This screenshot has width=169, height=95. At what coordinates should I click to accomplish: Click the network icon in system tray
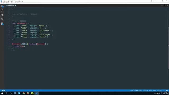[x=157, y=93]
